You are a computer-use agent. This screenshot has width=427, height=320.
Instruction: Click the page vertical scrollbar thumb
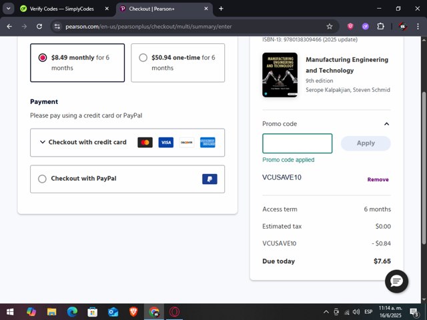pyautogui.click(x=424, y=168)
